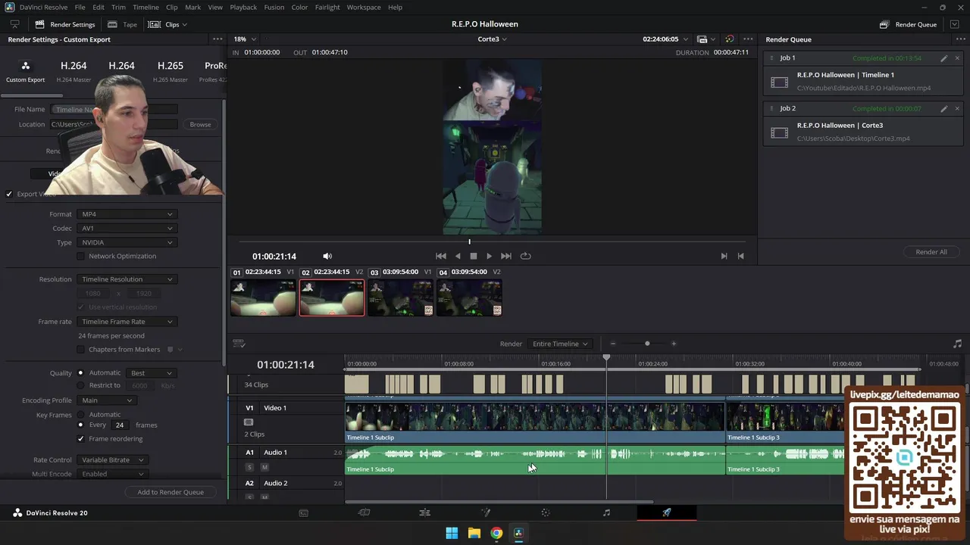Viewport: 970px width, 545px height.
Task: Expand the top-right panel toggle icon
Action: pyautogui.click(x=955, y=24)
